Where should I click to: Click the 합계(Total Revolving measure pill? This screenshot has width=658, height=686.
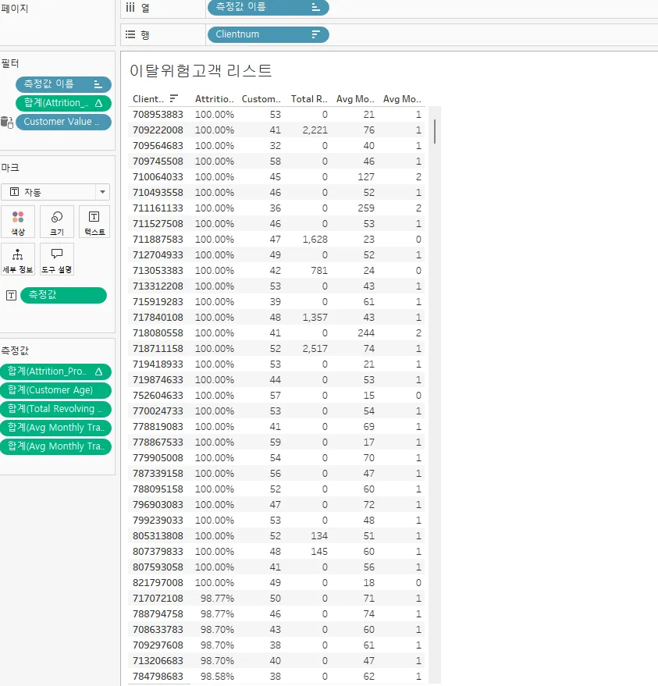point(55,409)
